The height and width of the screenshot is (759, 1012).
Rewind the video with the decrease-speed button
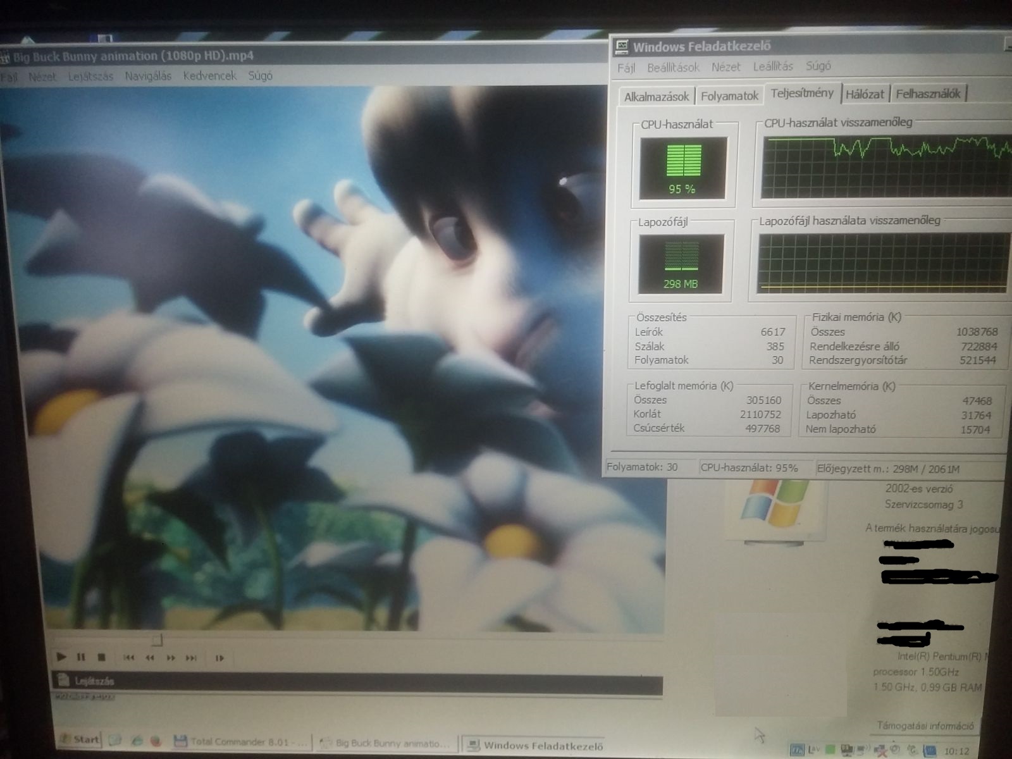coord(150,658)
